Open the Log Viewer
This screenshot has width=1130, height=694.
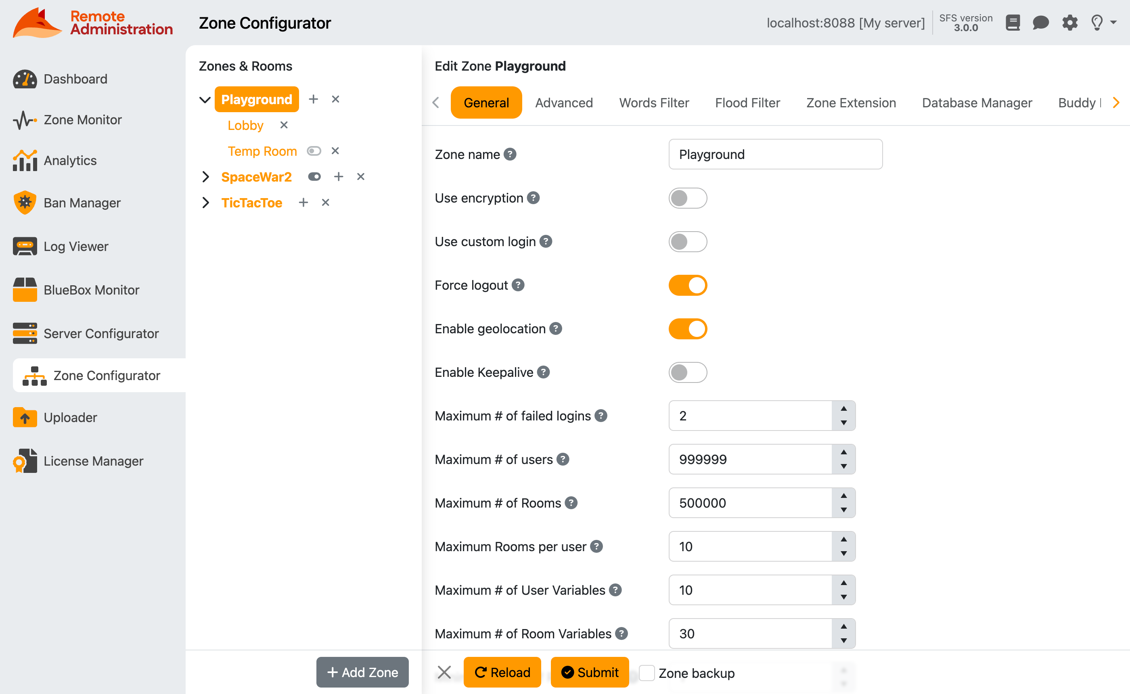[76, 246]
